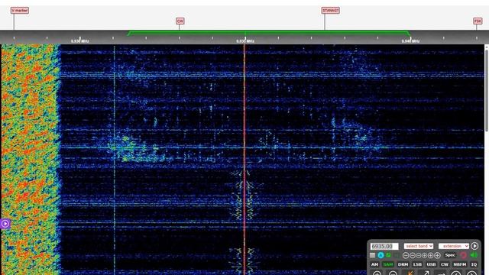This screenshot has width=489, height=275.
Task: Click the circular play button beside extension
Action: click(x=474, y=246)
